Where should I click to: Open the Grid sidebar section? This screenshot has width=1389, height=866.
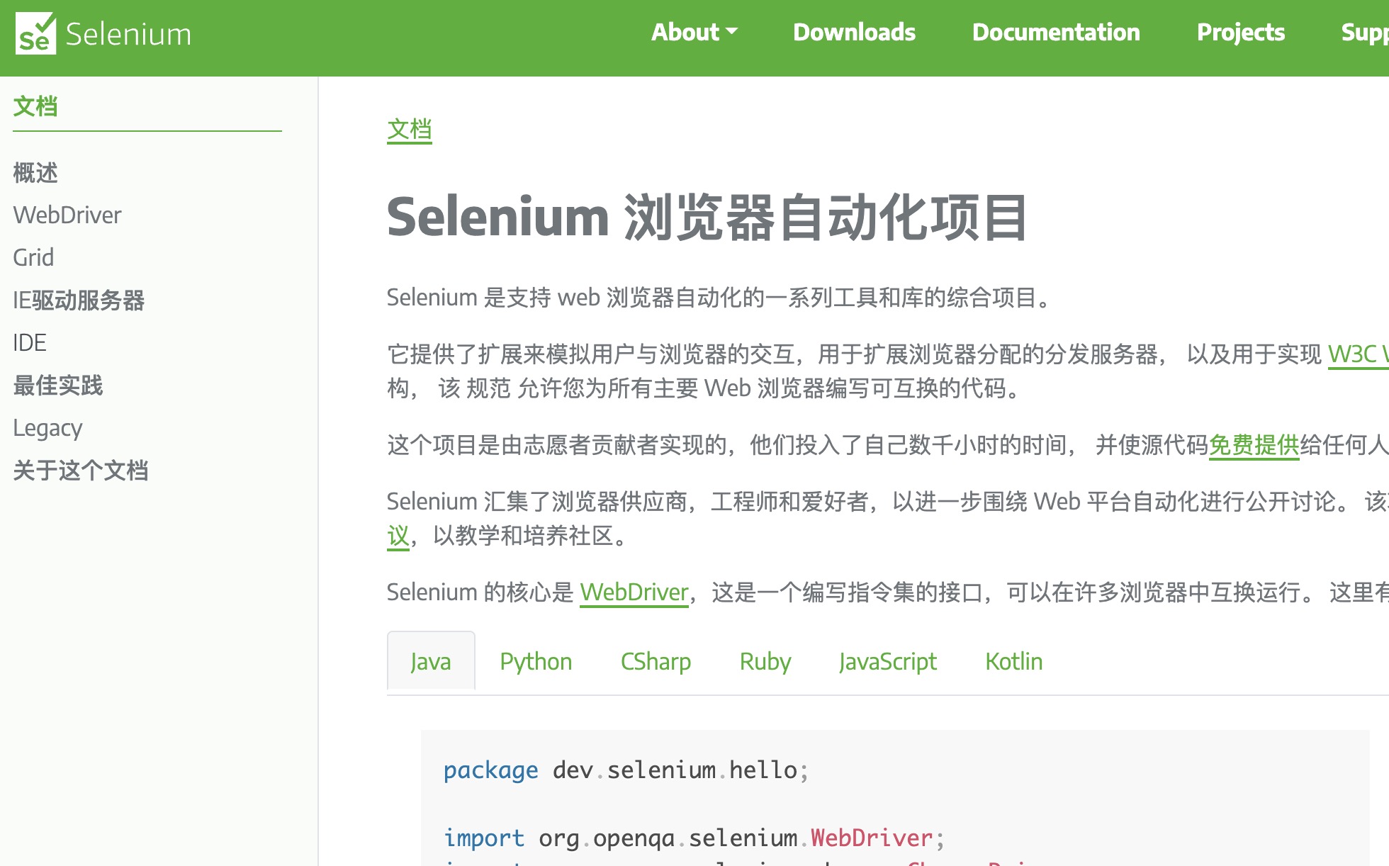tap(33, 258)
